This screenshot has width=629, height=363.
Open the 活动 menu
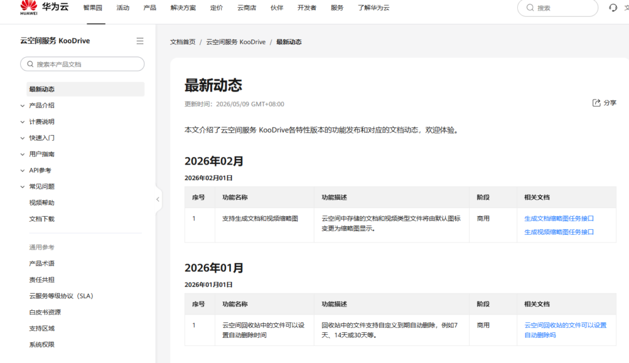tap(123, 7)
